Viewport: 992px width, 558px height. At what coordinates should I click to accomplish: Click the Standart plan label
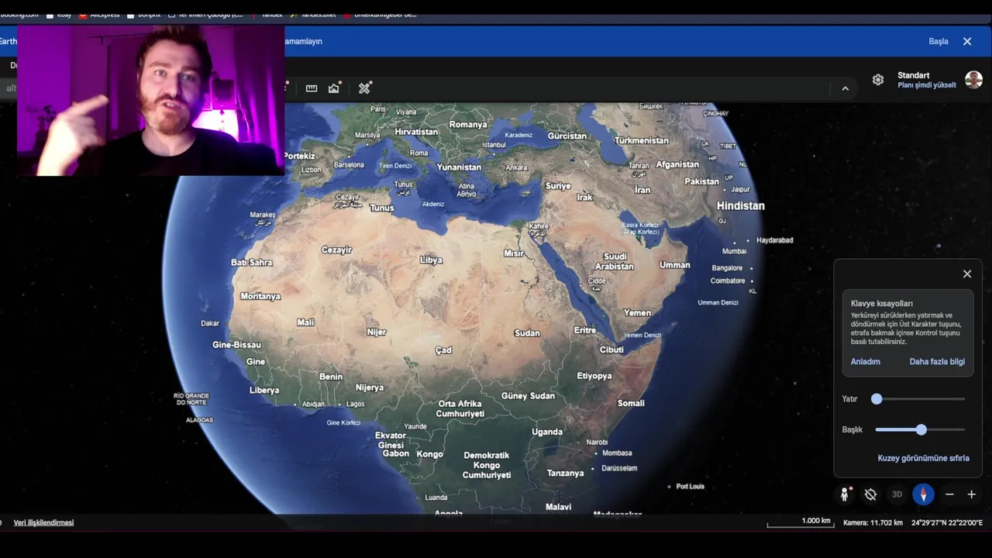(x=913, y=75)
